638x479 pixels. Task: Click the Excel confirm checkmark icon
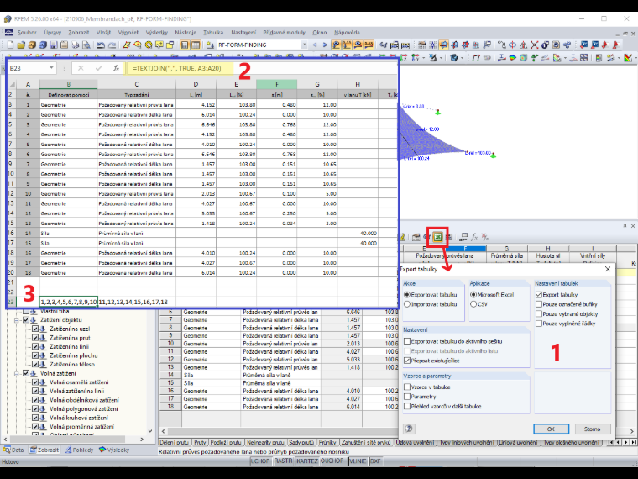click(98, 68)
